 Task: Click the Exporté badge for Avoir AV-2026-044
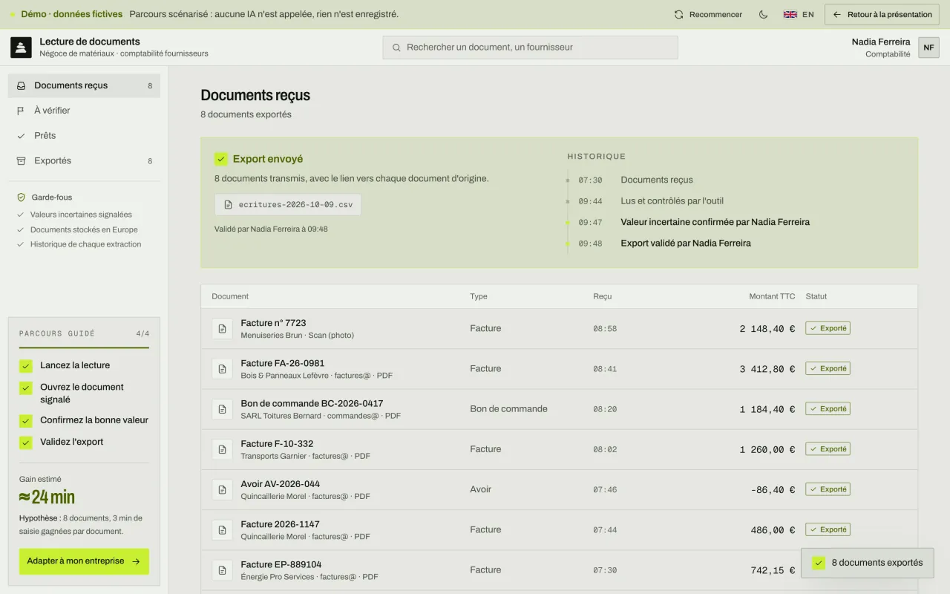828,489
